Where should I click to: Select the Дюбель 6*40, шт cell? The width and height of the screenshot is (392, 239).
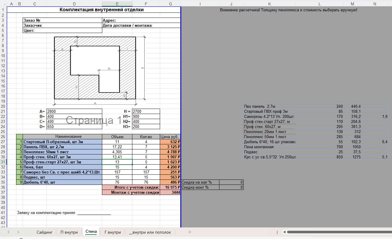(62, 182)
